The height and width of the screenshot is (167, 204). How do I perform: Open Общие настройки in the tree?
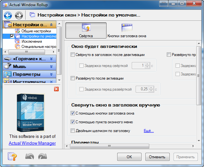coord(36,31)
